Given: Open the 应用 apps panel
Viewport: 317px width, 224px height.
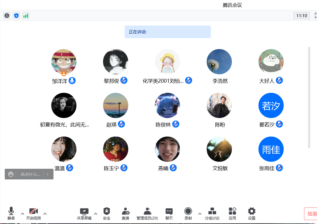Looking at the screenshot, I should 232,214.
